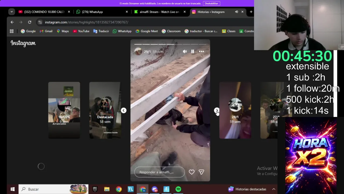This screenshot has width=344, height=194.
Task: Open the 28/1 story thumbnail
Action: 235,110
